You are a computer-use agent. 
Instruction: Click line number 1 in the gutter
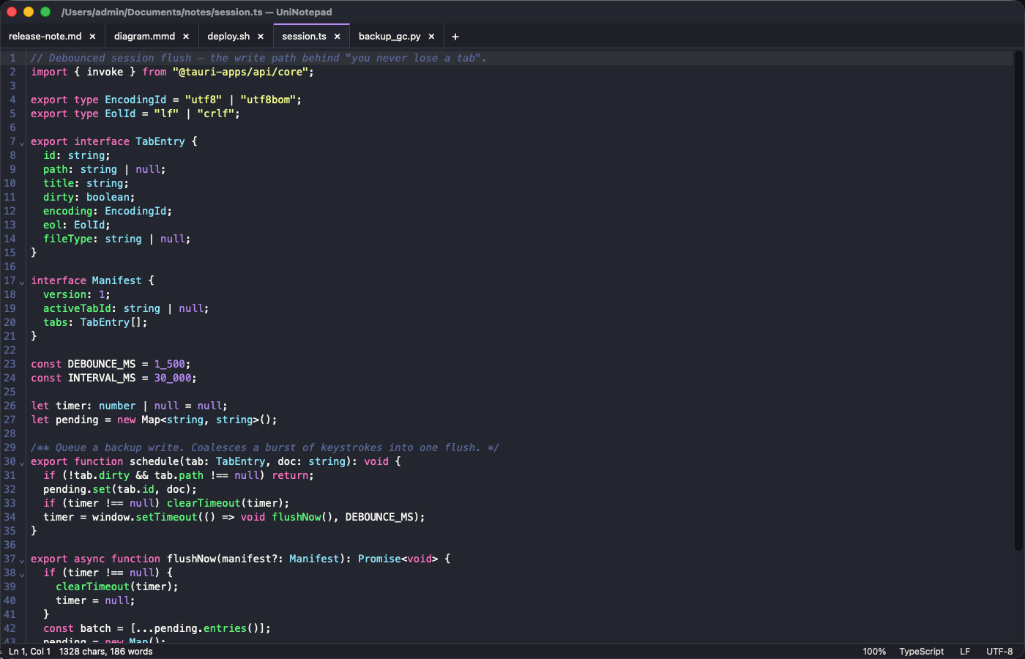(12, 58)
